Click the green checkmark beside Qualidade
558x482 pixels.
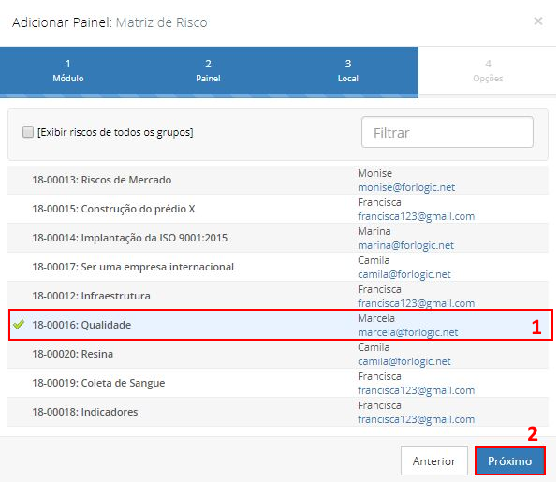[x=19, y=324]
